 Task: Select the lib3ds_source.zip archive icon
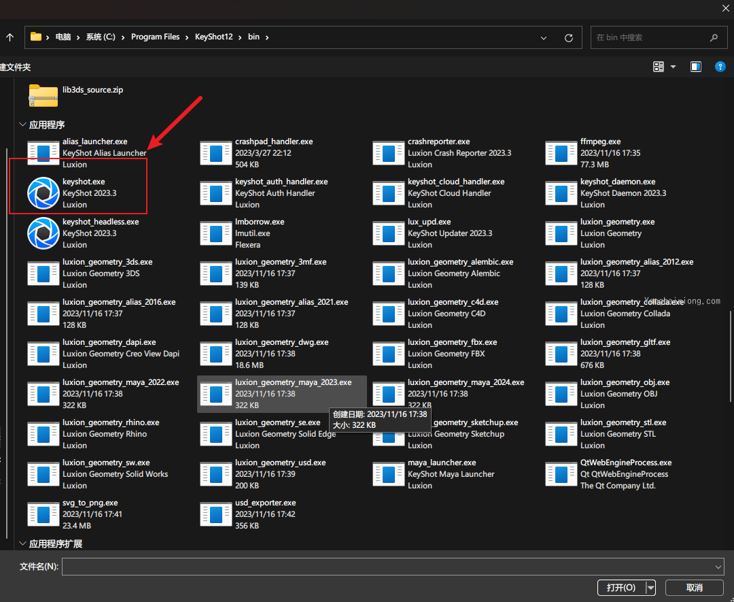point(43,95)
